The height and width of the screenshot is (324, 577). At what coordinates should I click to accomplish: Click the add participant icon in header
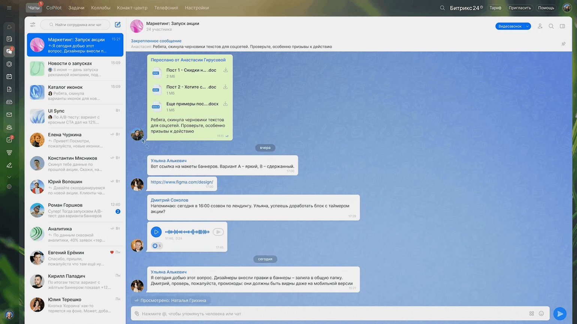[x=540, y=26]
